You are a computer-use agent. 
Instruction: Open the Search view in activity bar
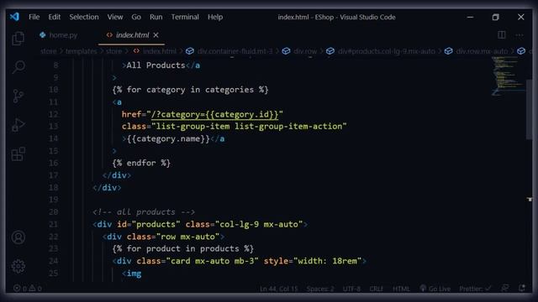[18, 67]
